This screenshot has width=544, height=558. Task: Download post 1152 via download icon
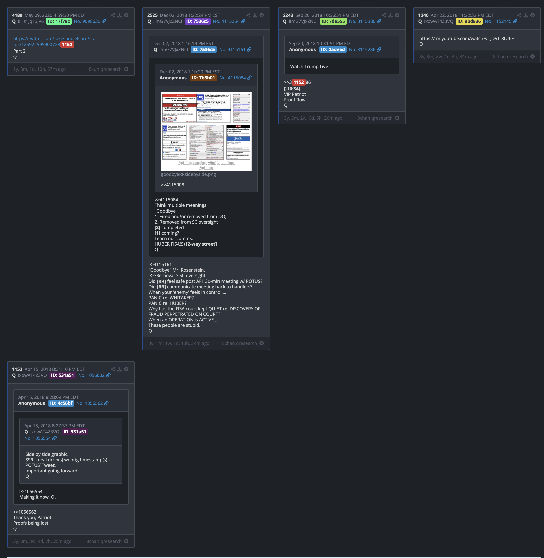120,369
